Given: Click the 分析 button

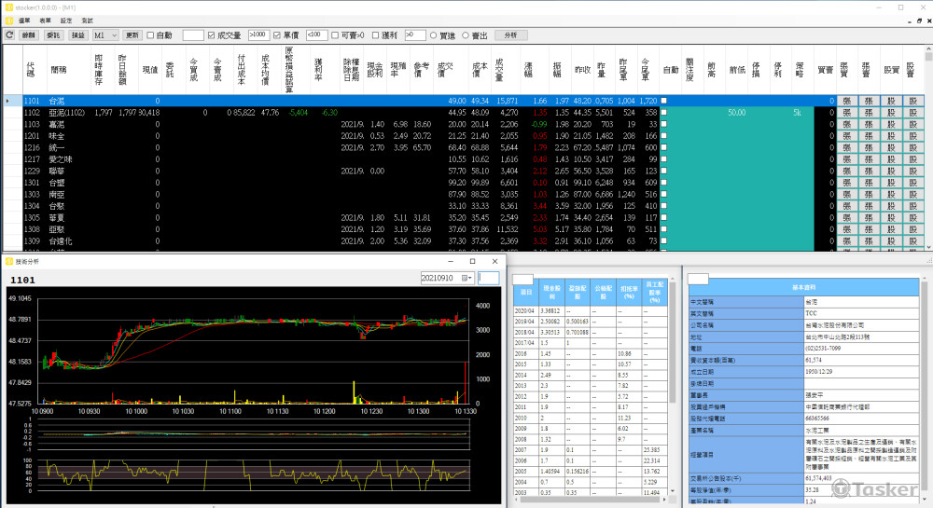Looking at the screenshot, I should click(510, 35).
